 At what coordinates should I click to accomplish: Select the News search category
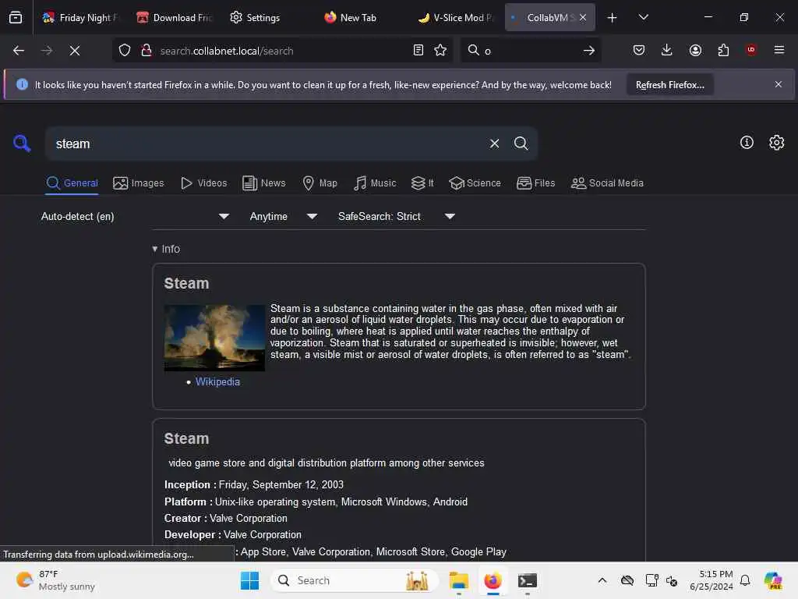pos(263,183)
